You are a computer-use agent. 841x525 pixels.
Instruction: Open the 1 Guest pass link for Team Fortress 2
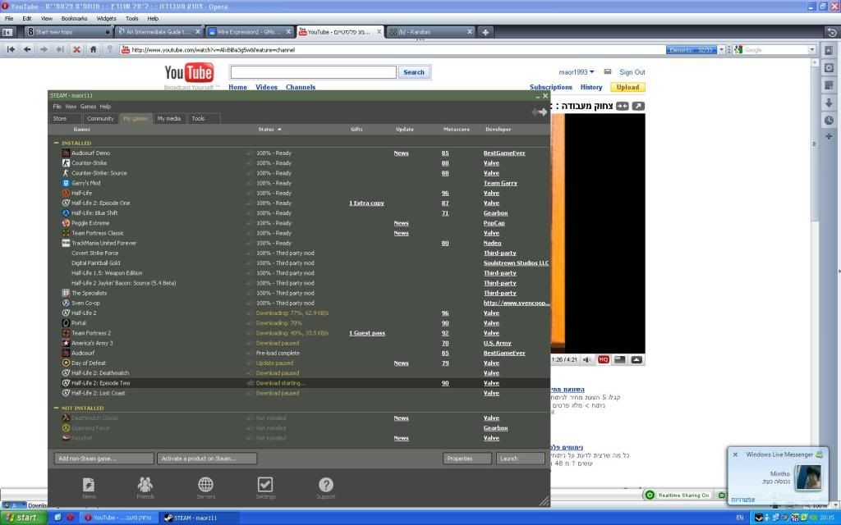(x=367, y=333)
